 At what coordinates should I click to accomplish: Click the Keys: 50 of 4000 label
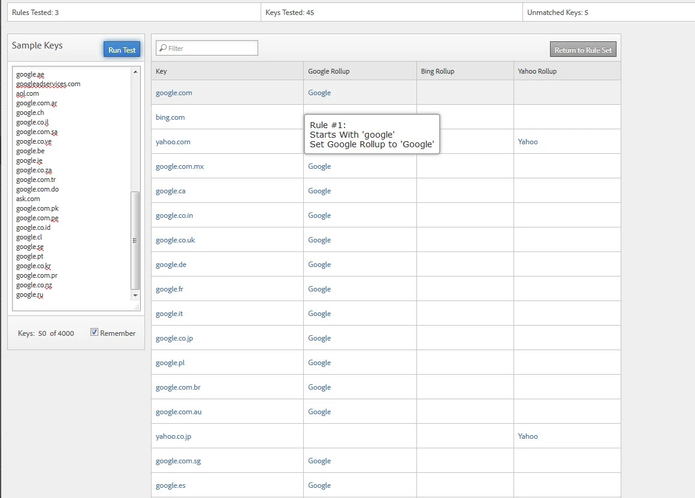pyautogui.click(x=46, y=333)
